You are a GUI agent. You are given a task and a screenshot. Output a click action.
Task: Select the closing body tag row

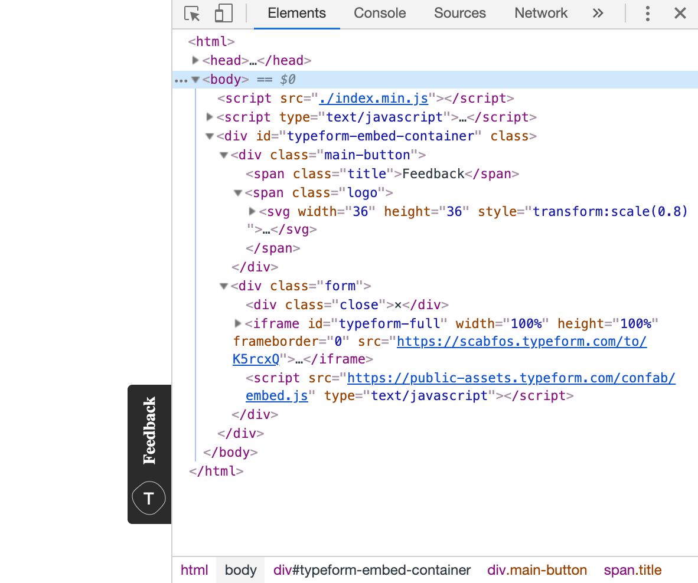[x=230, y=452]
